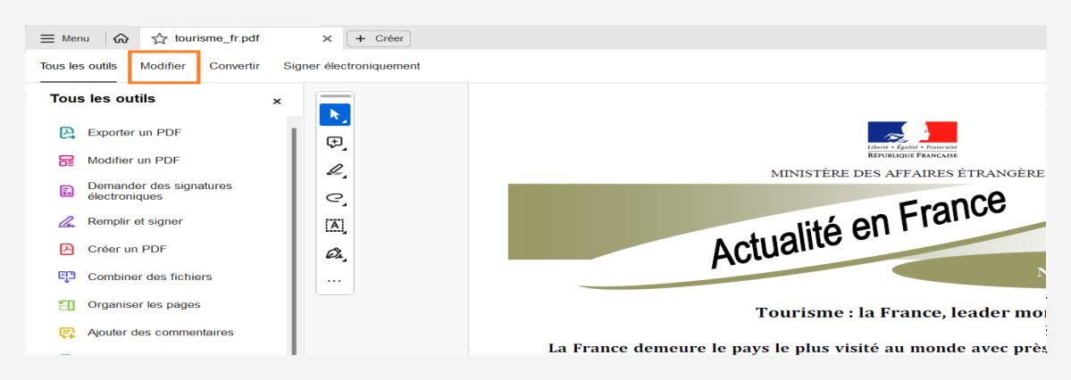Go to the Home icon

pos(121,38)
